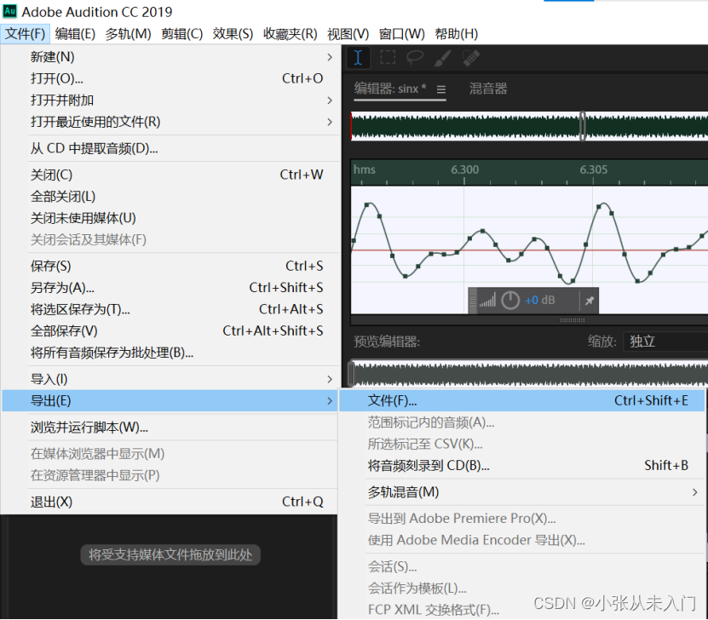Choose 将音频刻录到 CD(B)...
The image size is (708, 620).
(x=521, y=466)
